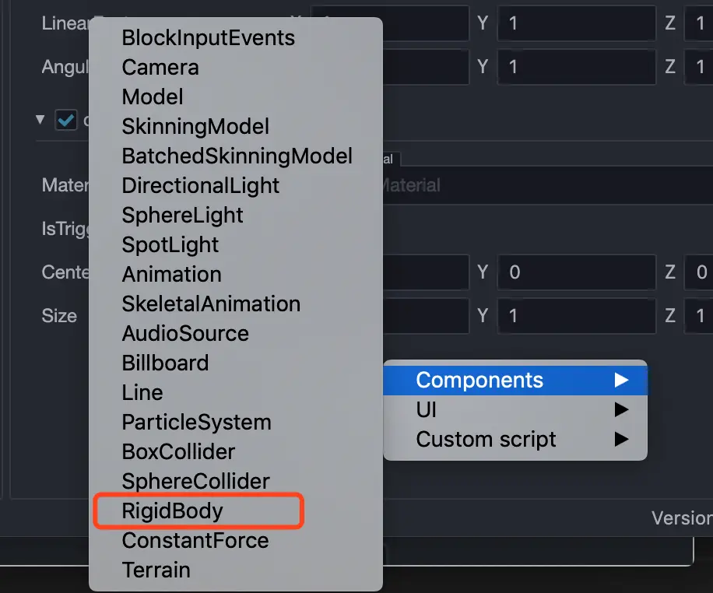Choose the ConstantForce menu item
This screenshot has width=713, height=593.
pos(195,541)
